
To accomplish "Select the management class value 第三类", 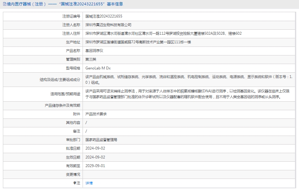I will (x=91, y=59).
